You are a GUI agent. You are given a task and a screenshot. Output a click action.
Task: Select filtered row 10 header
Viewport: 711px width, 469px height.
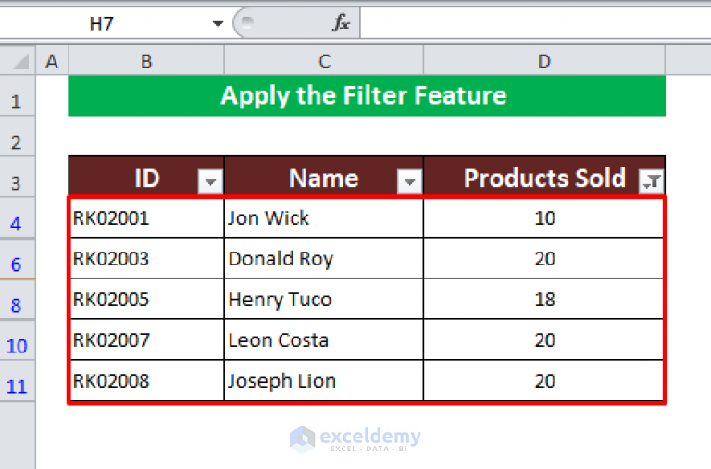(18, 340)
